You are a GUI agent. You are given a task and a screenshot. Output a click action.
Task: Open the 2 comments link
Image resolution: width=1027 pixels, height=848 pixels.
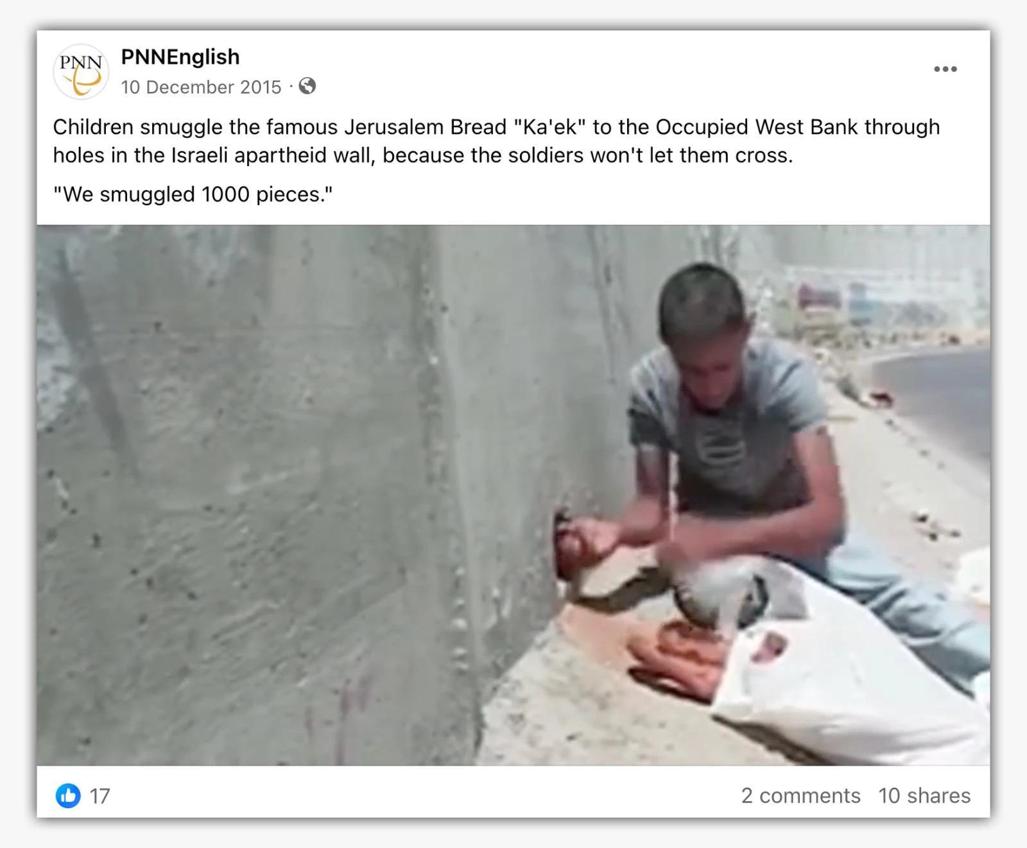coord(800,795)
